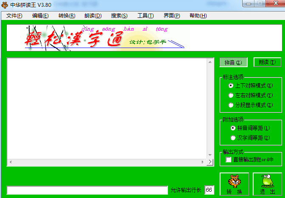Click the horizontal scrollbar right arrow
This screenshot has height=198, width=285.
pyautogui.click(x=203, y=162)
